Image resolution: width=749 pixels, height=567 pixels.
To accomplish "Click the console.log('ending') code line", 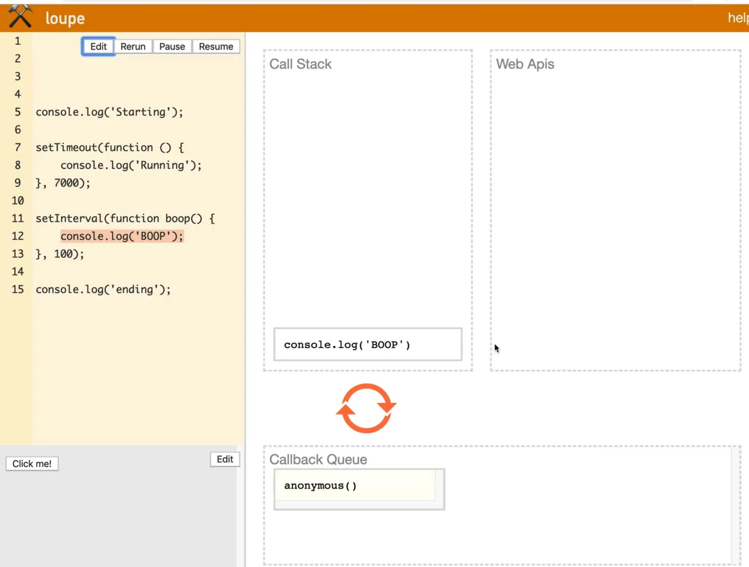I will [103, 290].
